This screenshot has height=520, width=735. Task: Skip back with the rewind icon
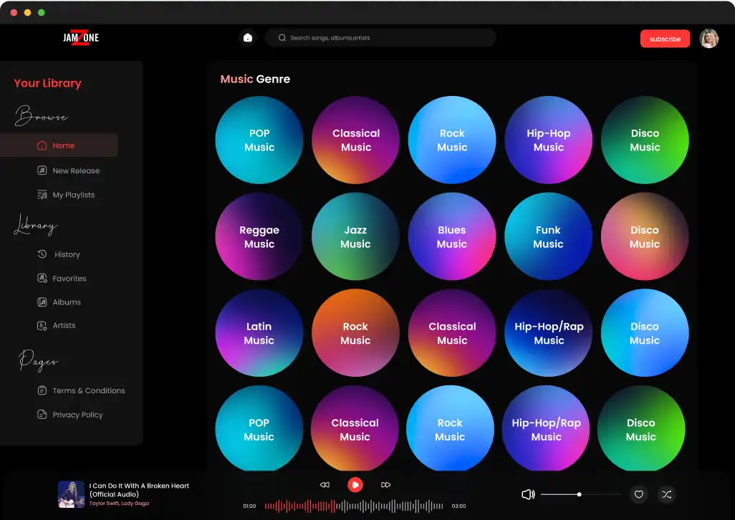click(325, 485)
